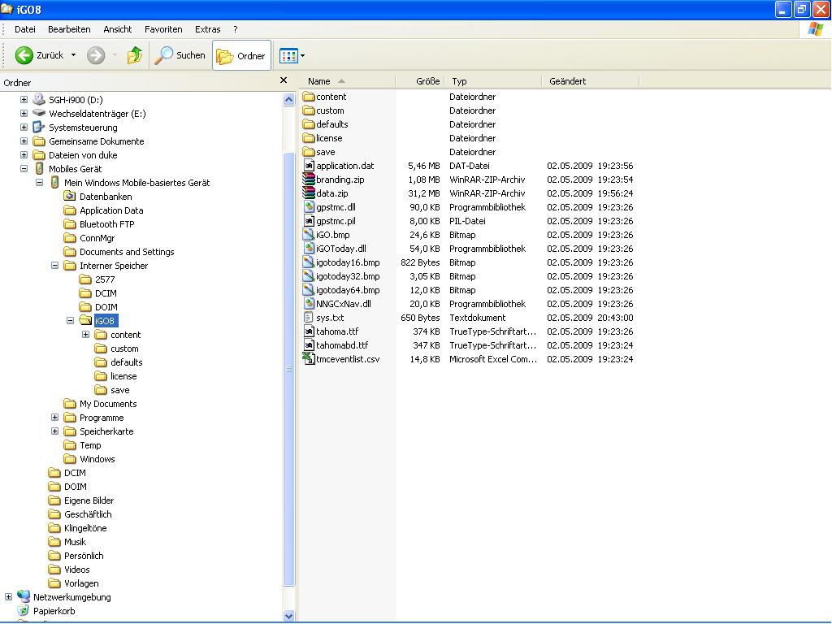This screenshot has width=832, height=624.
Task: Close the Ordner side pane
Action: click(x=284, y=80)
